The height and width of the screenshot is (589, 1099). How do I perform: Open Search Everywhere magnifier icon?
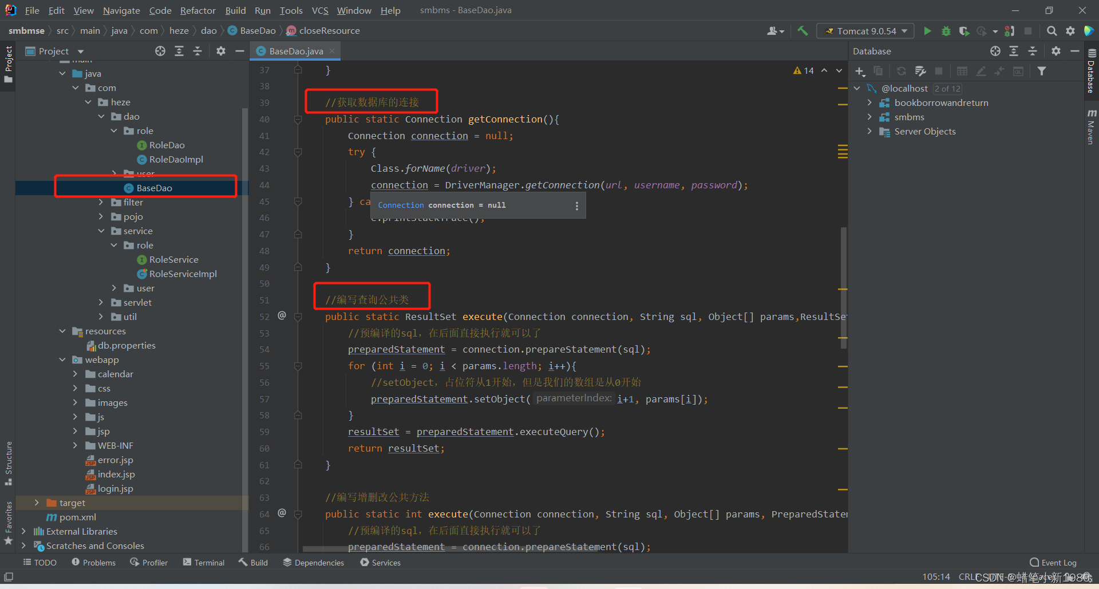tap(1051, 31)
